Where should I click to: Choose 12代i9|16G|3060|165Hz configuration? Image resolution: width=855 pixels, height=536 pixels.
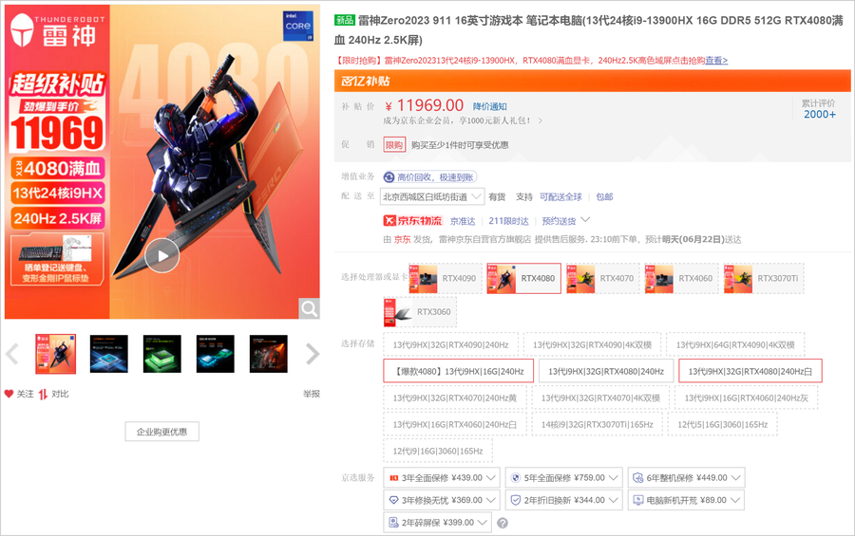(438, 452)
